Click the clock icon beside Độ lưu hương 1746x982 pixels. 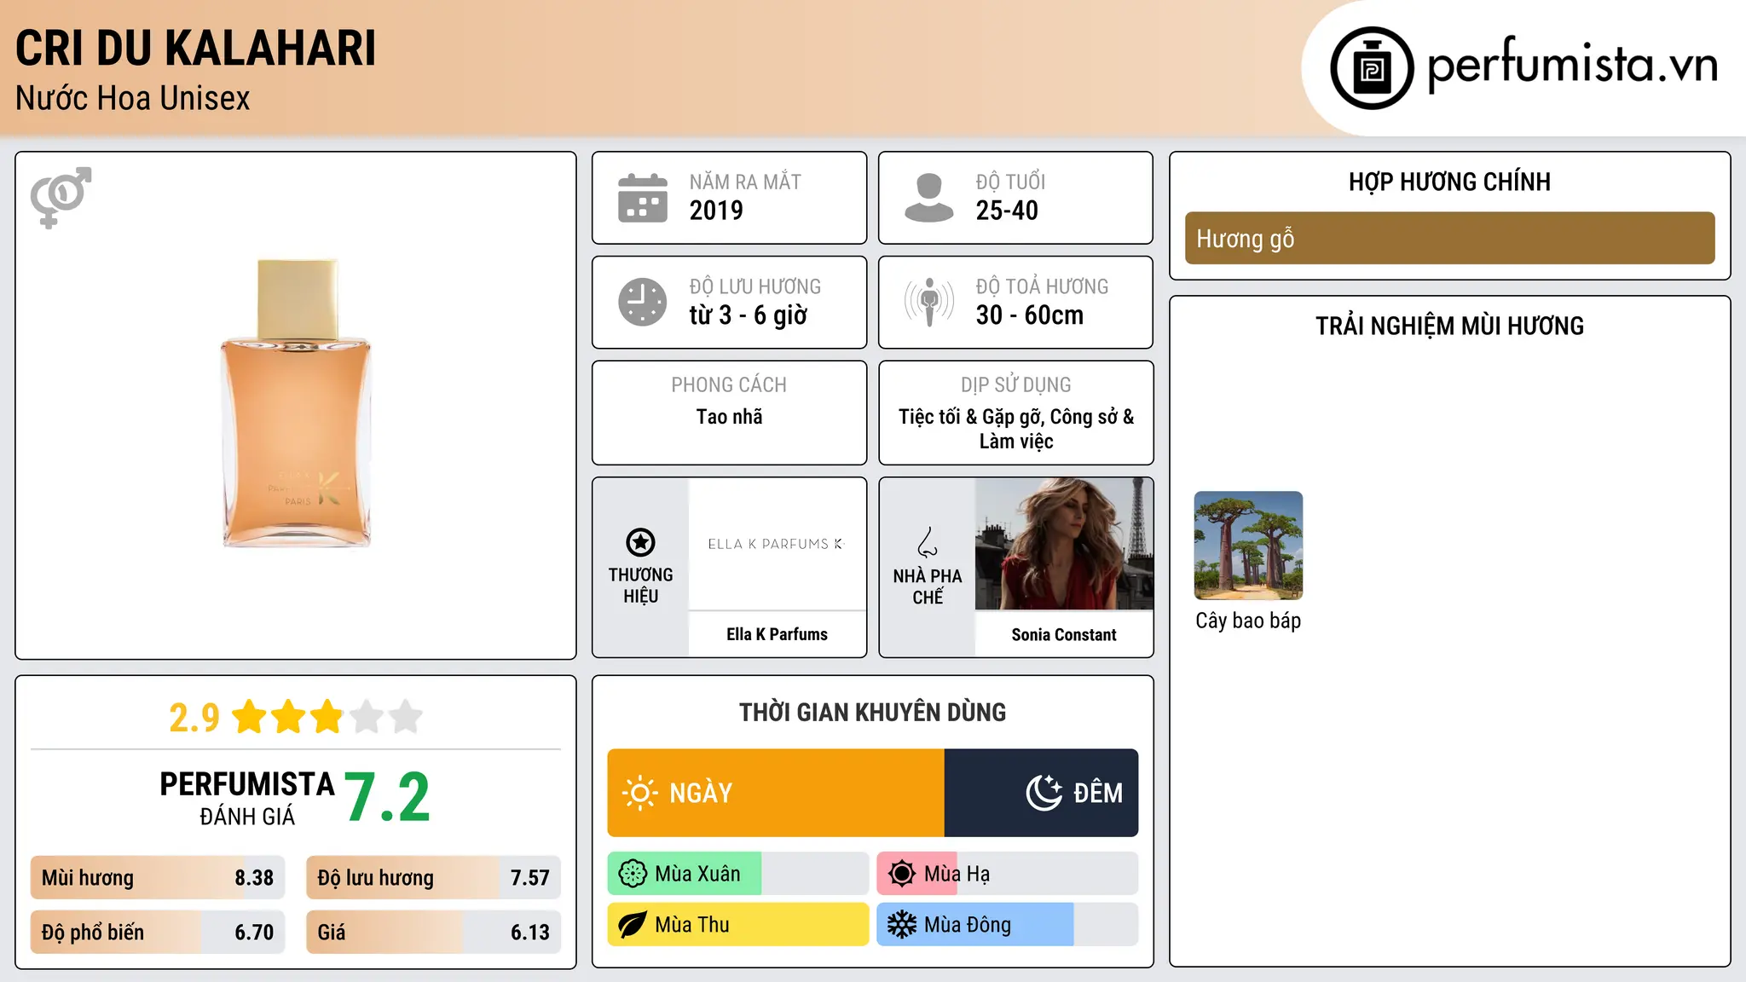pyautogui.click(x=643, y=302)
